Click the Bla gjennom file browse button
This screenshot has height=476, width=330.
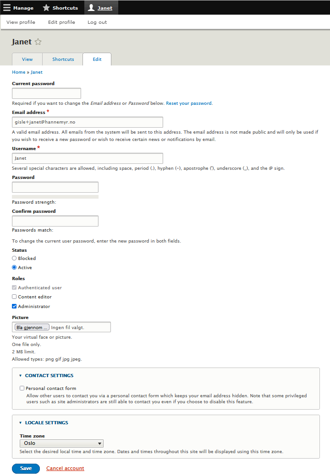point(32,327)
